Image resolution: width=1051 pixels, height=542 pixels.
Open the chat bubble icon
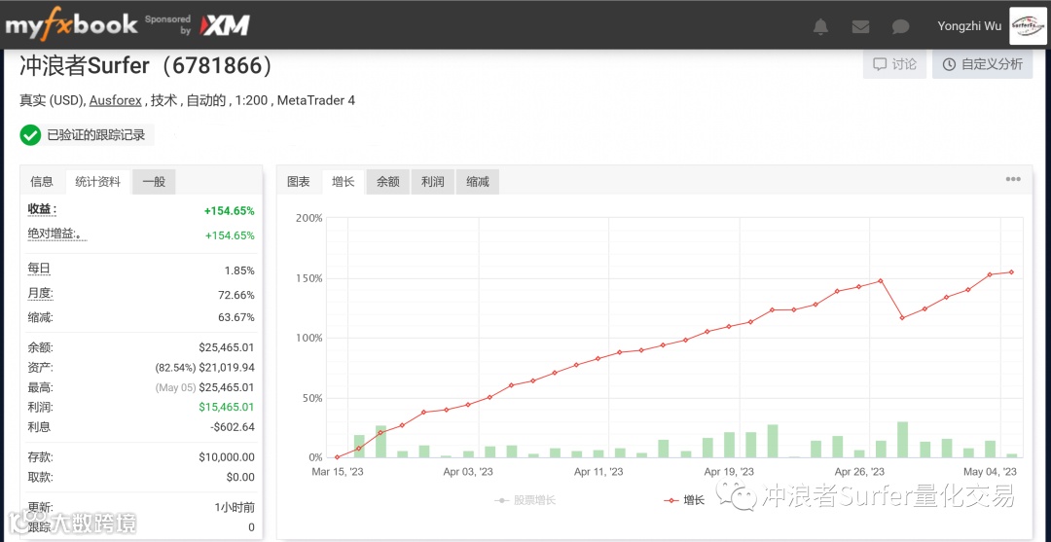pyautogui.click(x=900, y=27)
